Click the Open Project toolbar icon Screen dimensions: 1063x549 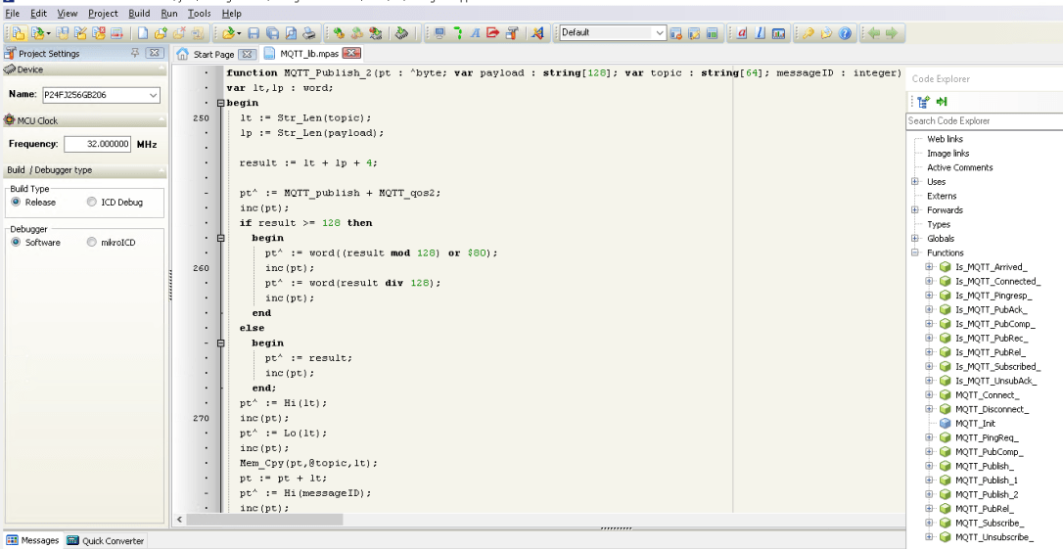point(37,32)
